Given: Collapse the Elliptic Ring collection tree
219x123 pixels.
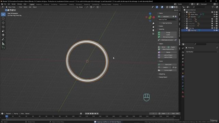Looking at the screenshot, I should [x=185, y=12].
